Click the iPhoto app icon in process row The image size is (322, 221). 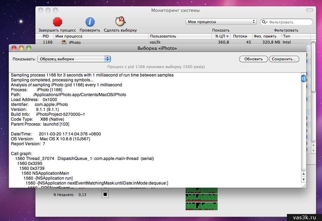pos(64,42)
